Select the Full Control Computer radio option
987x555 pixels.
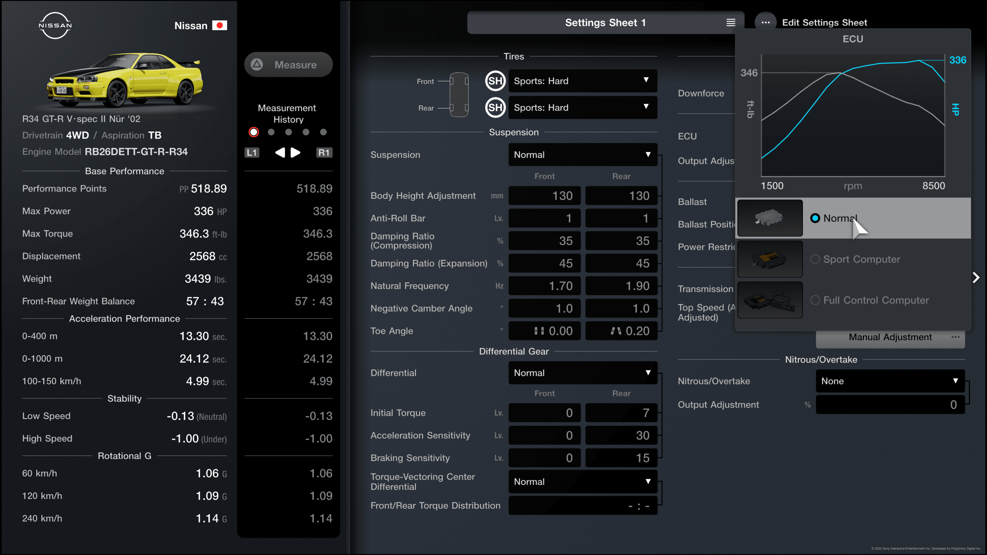click(x=815, y=300)
